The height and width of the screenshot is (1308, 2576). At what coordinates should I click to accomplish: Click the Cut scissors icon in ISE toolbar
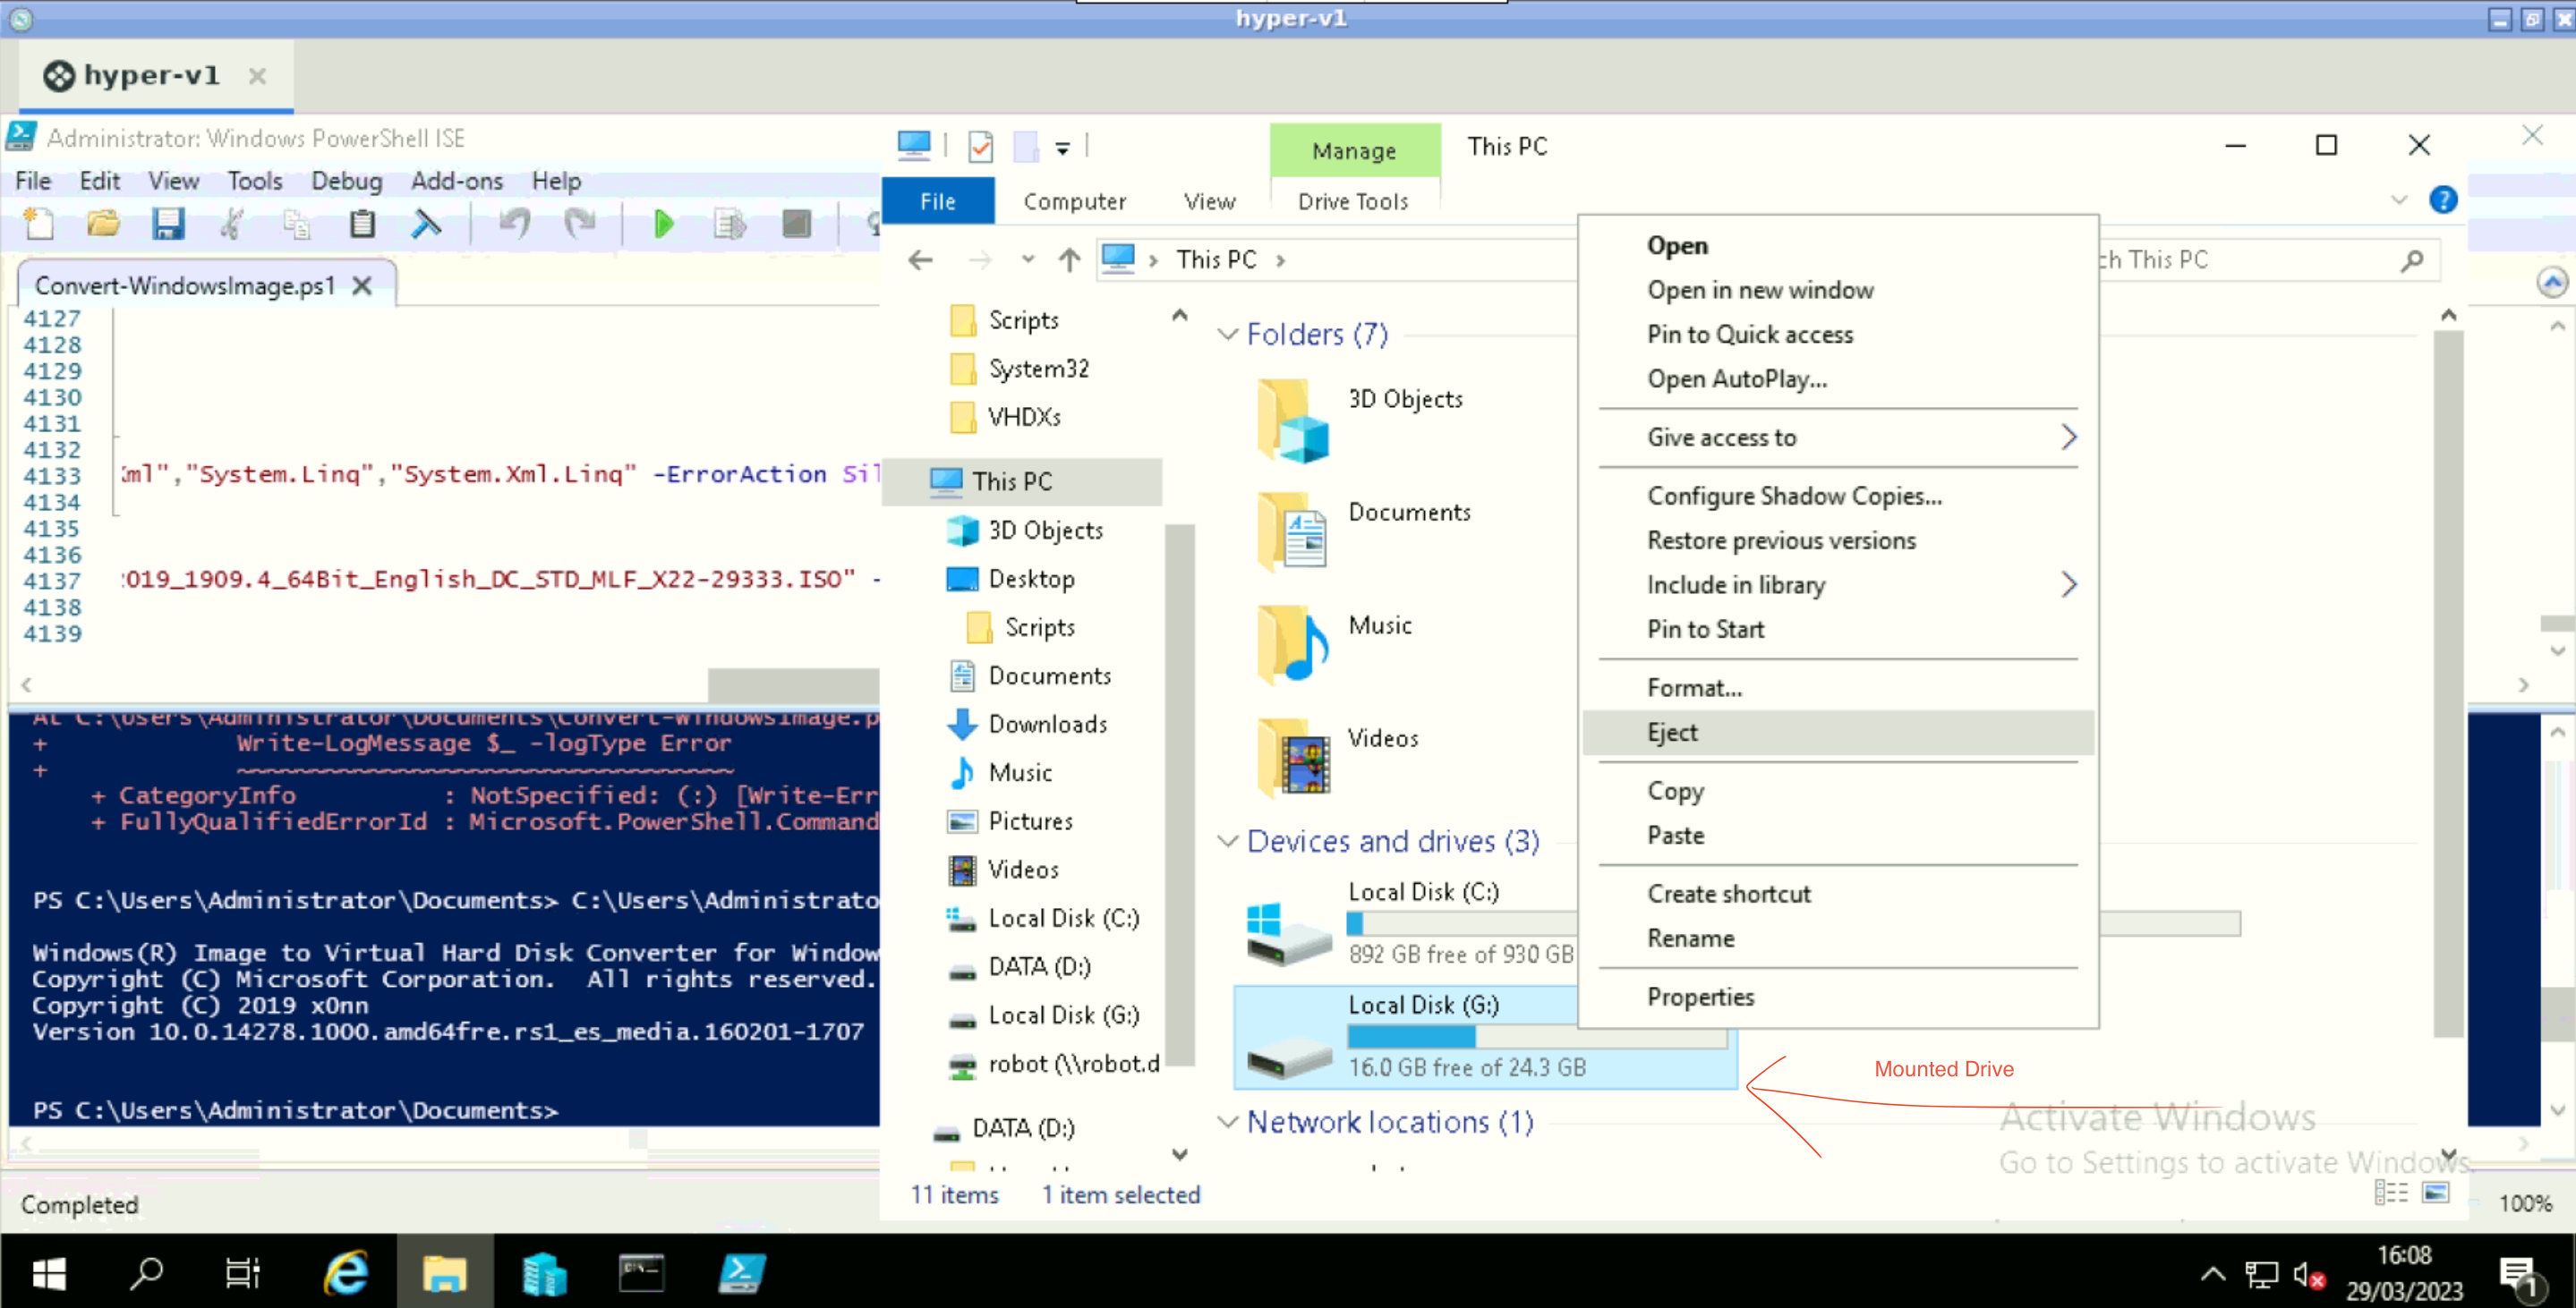point(232,224)
